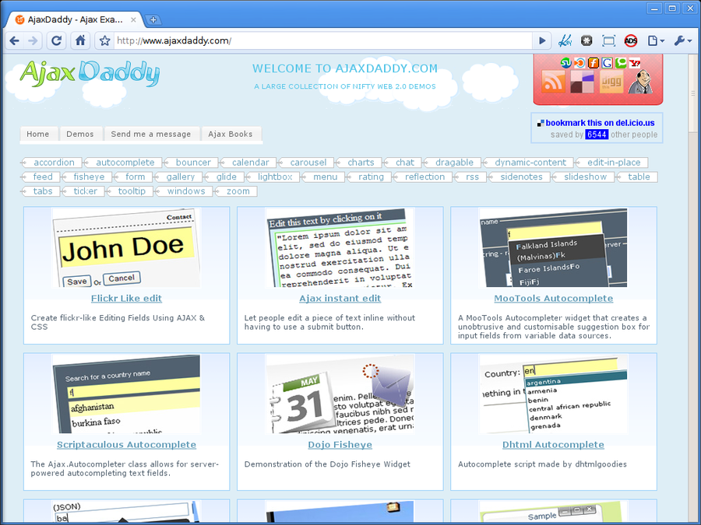Click the 'Country:' autocomplete thumbnail
This screenshot has width=701, height=525.
[x=554, y=394]
